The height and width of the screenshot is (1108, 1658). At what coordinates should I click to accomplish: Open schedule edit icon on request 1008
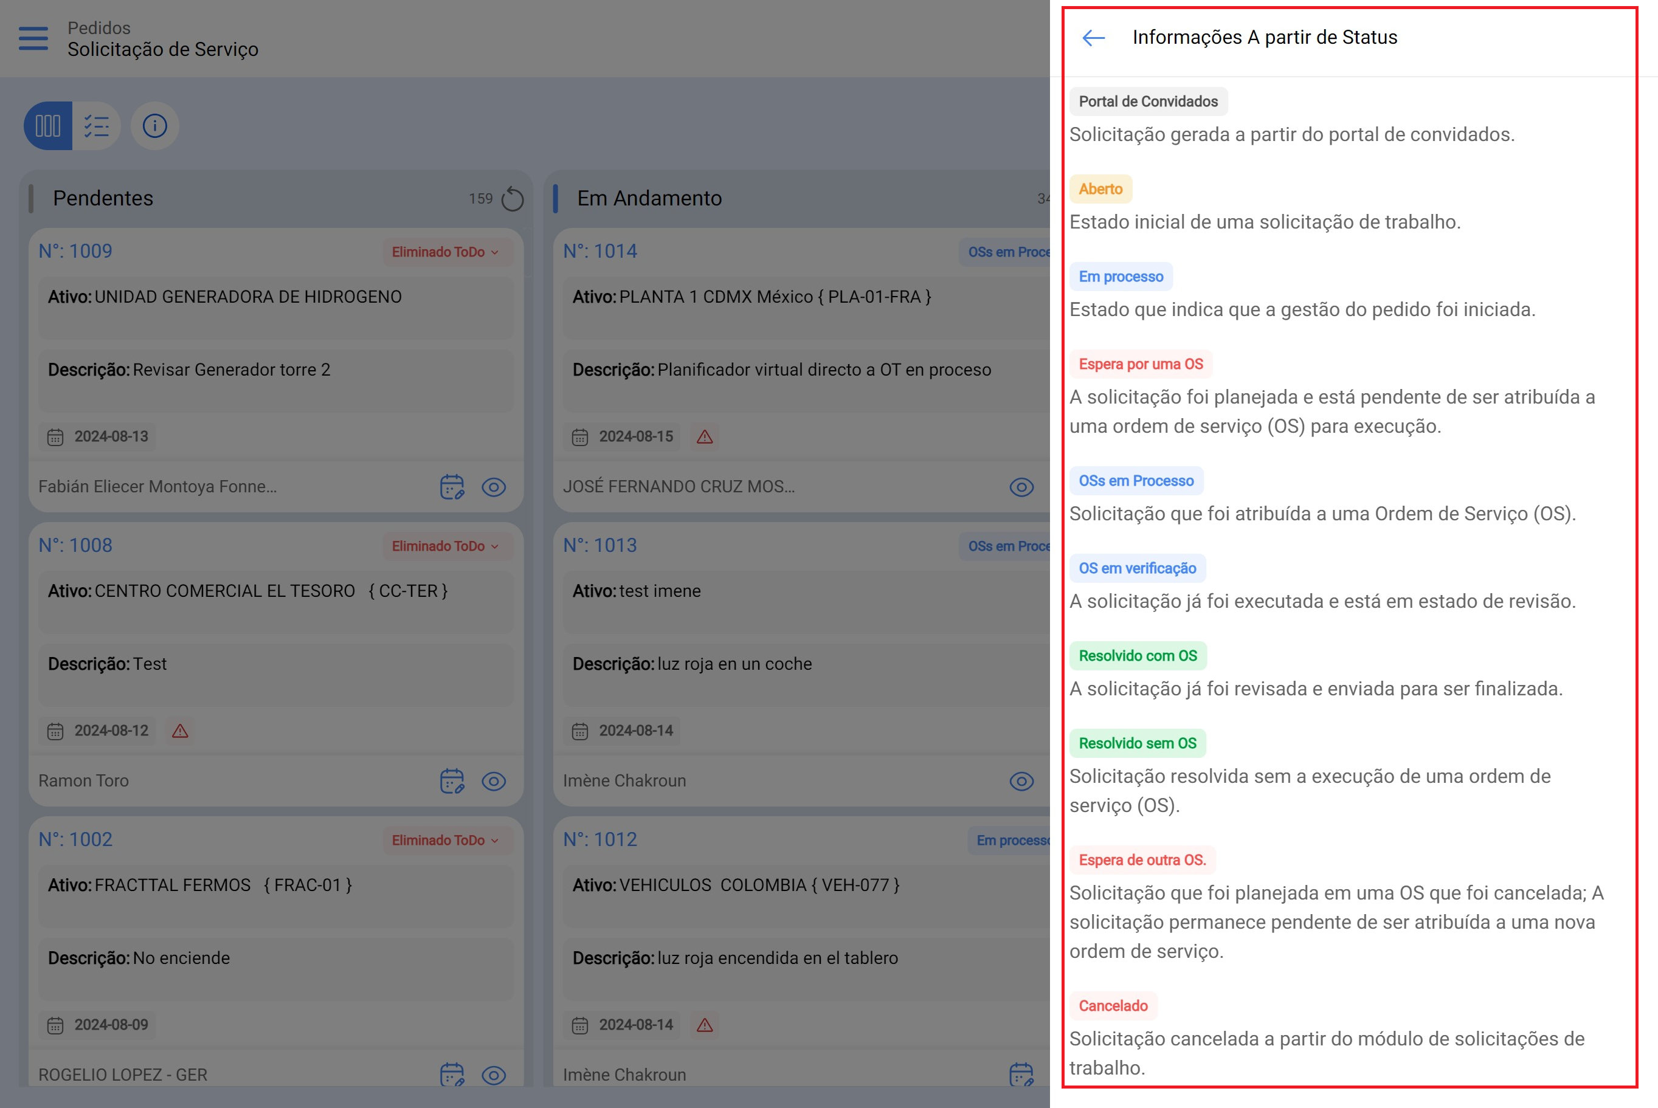pos(452,781)
